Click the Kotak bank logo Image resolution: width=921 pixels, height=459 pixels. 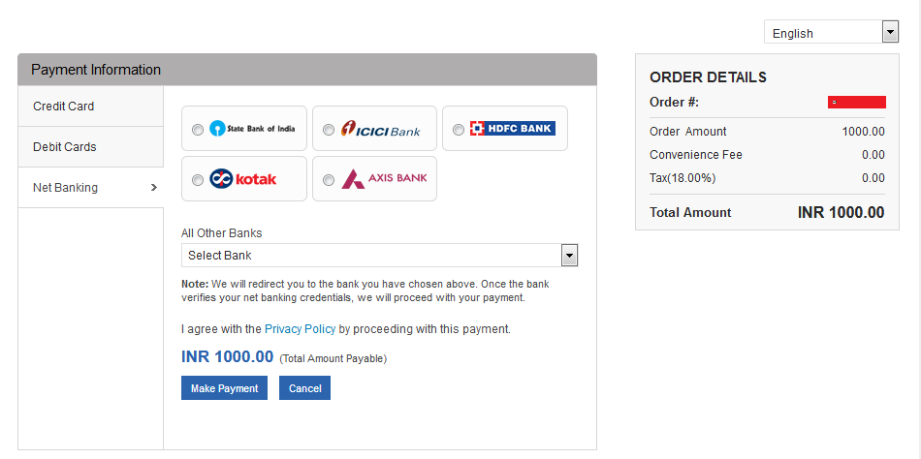coord(243,178)
